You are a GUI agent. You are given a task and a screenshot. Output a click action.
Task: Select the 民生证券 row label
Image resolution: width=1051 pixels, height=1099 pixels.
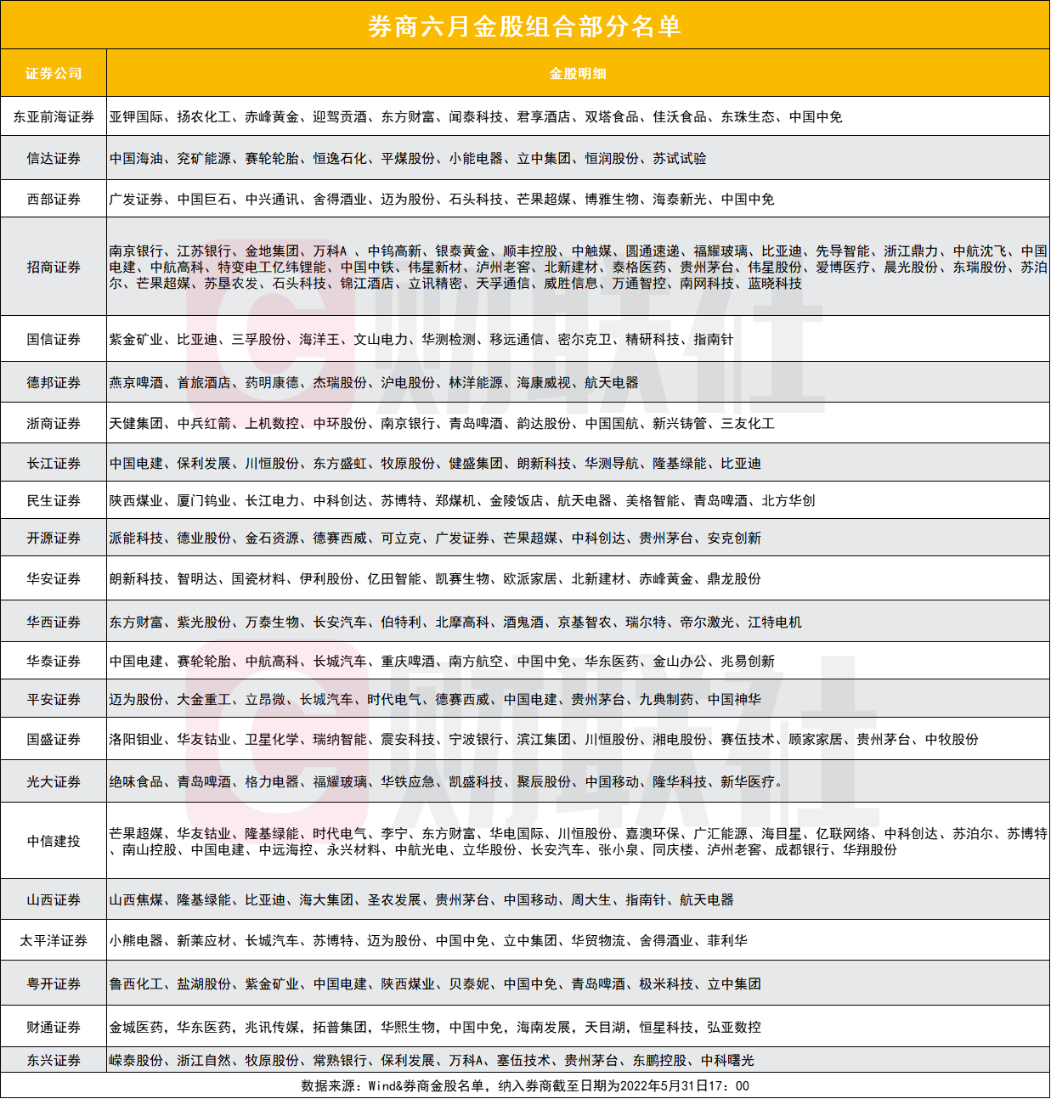[x=54, y=501]
